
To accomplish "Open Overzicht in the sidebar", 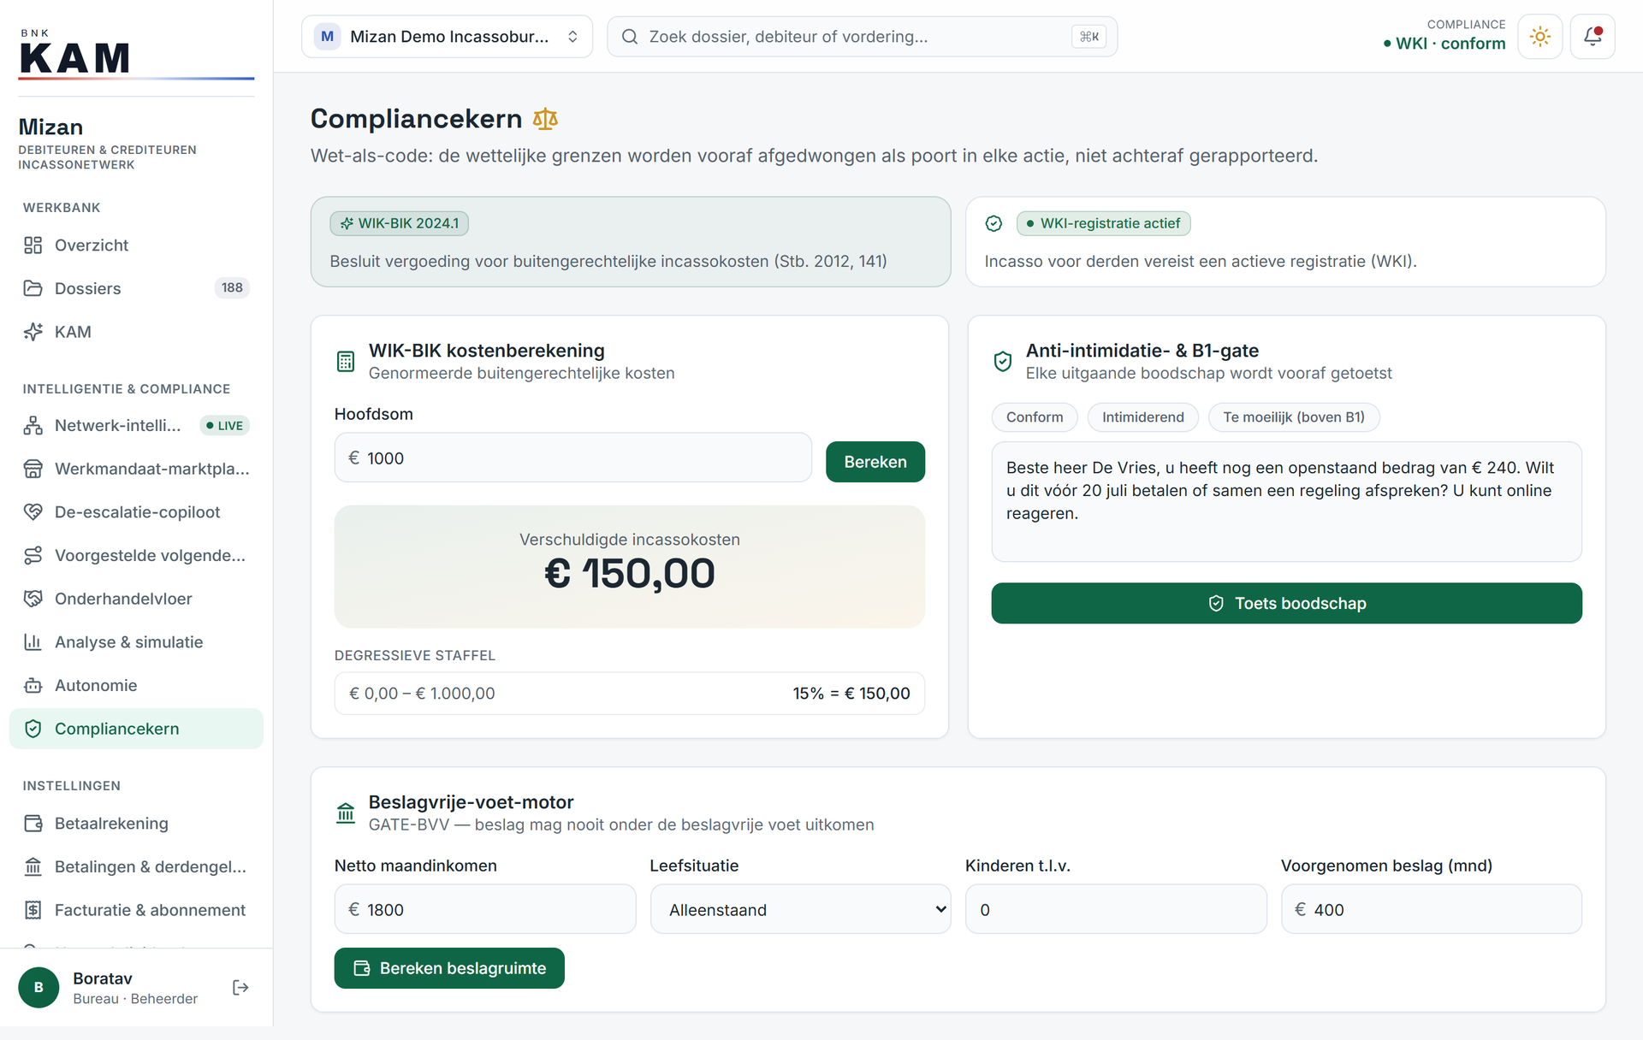I will point(136,245).
